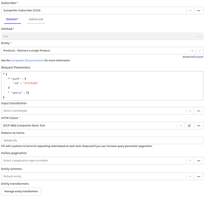Image resolution: width=206 pixels, height=197 pixels.
Task: Click the id value "27170106"
Action: (x=31, y=83)
